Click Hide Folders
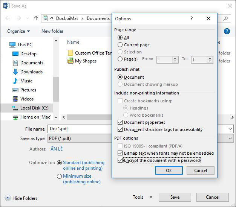236x207 pixels. pyautogui.click(x=21, y=198)
